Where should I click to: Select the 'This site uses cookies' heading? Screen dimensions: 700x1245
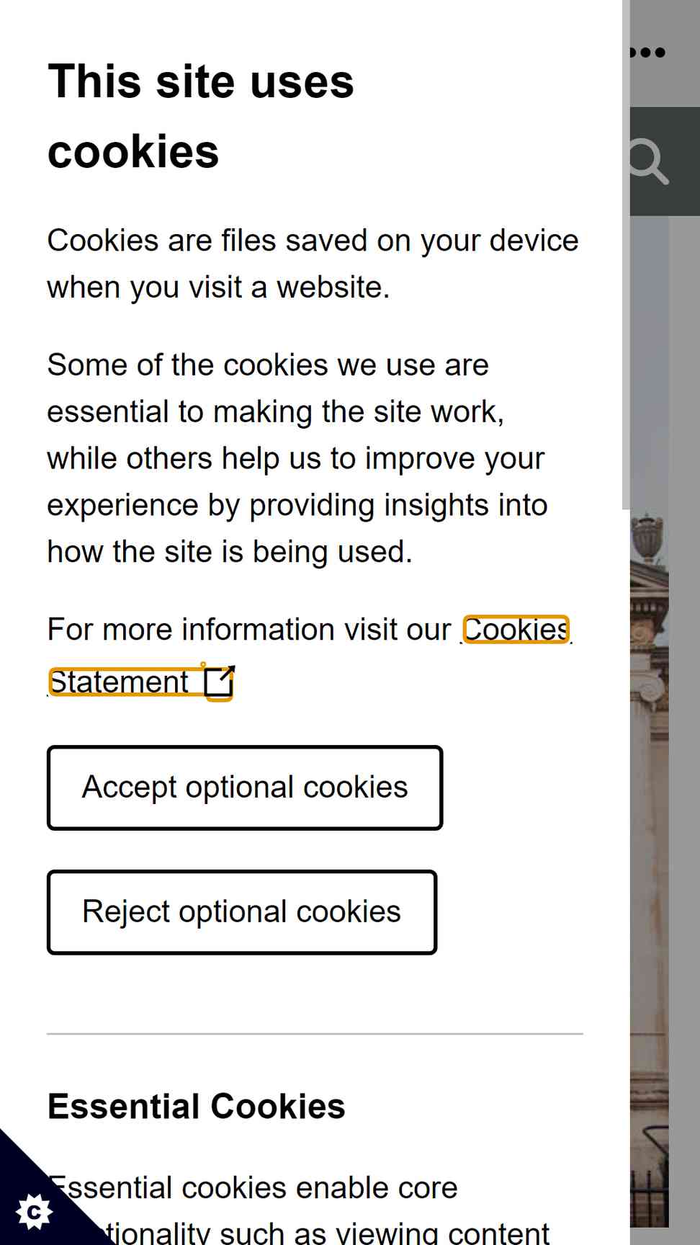201,116
